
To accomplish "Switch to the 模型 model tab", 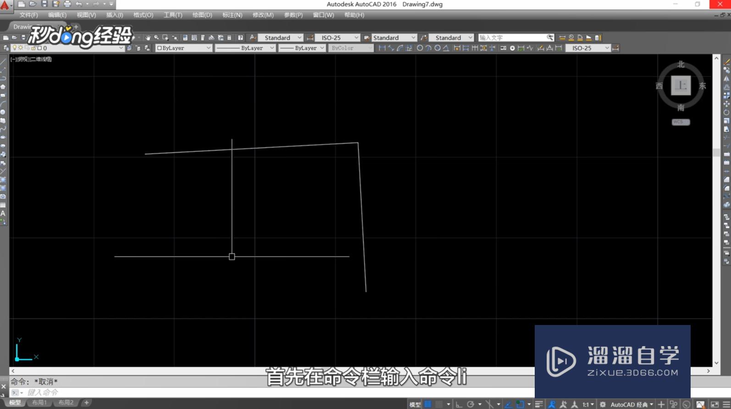I will click(x=15, y=403).
